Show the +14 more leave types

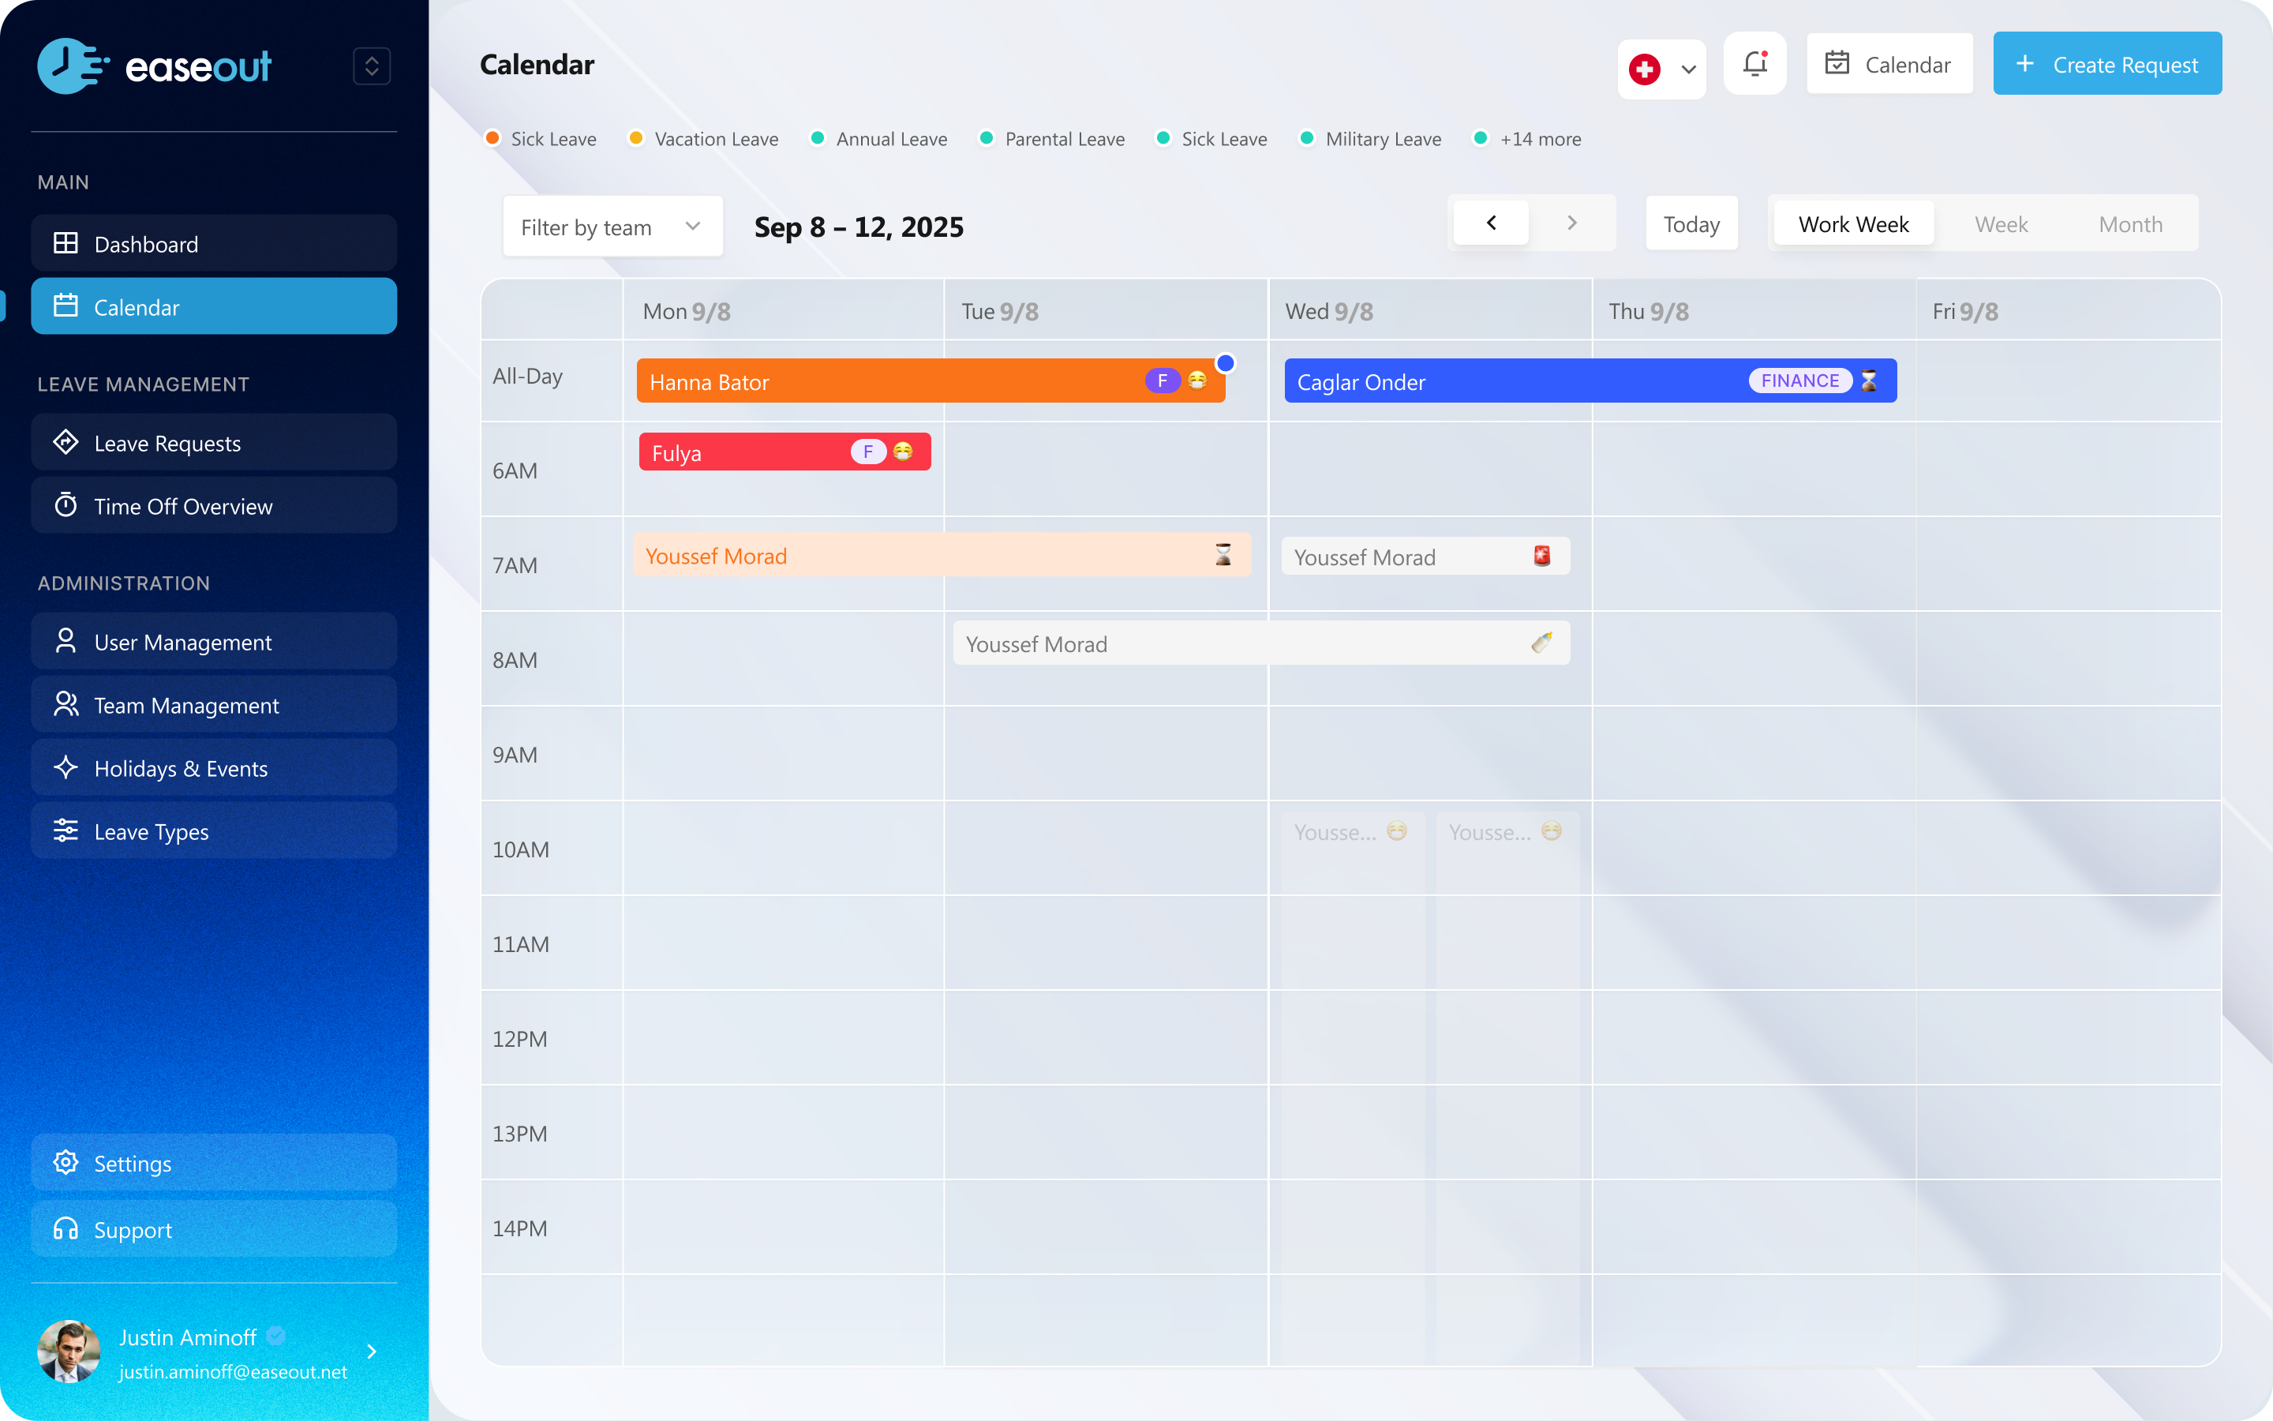pos(1527,138)
